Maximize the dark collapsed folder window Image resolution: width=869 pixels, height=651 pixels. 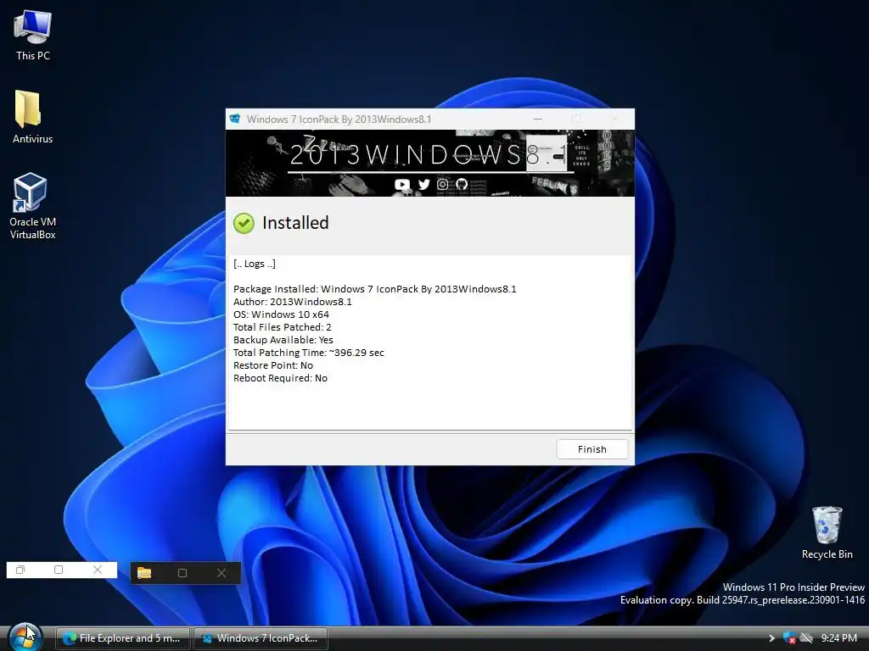[x=182, y=573]
